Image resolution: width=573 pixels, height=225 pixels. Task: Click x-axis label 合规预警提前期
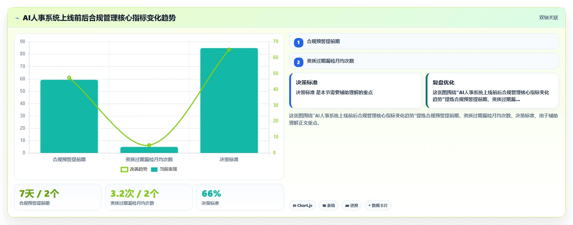click(x=69, y=159)
